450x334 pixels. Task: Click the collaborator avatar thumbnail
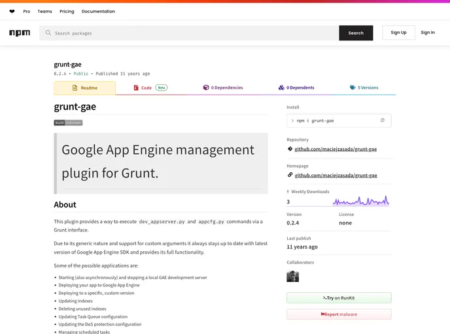(x=292, y=276)
